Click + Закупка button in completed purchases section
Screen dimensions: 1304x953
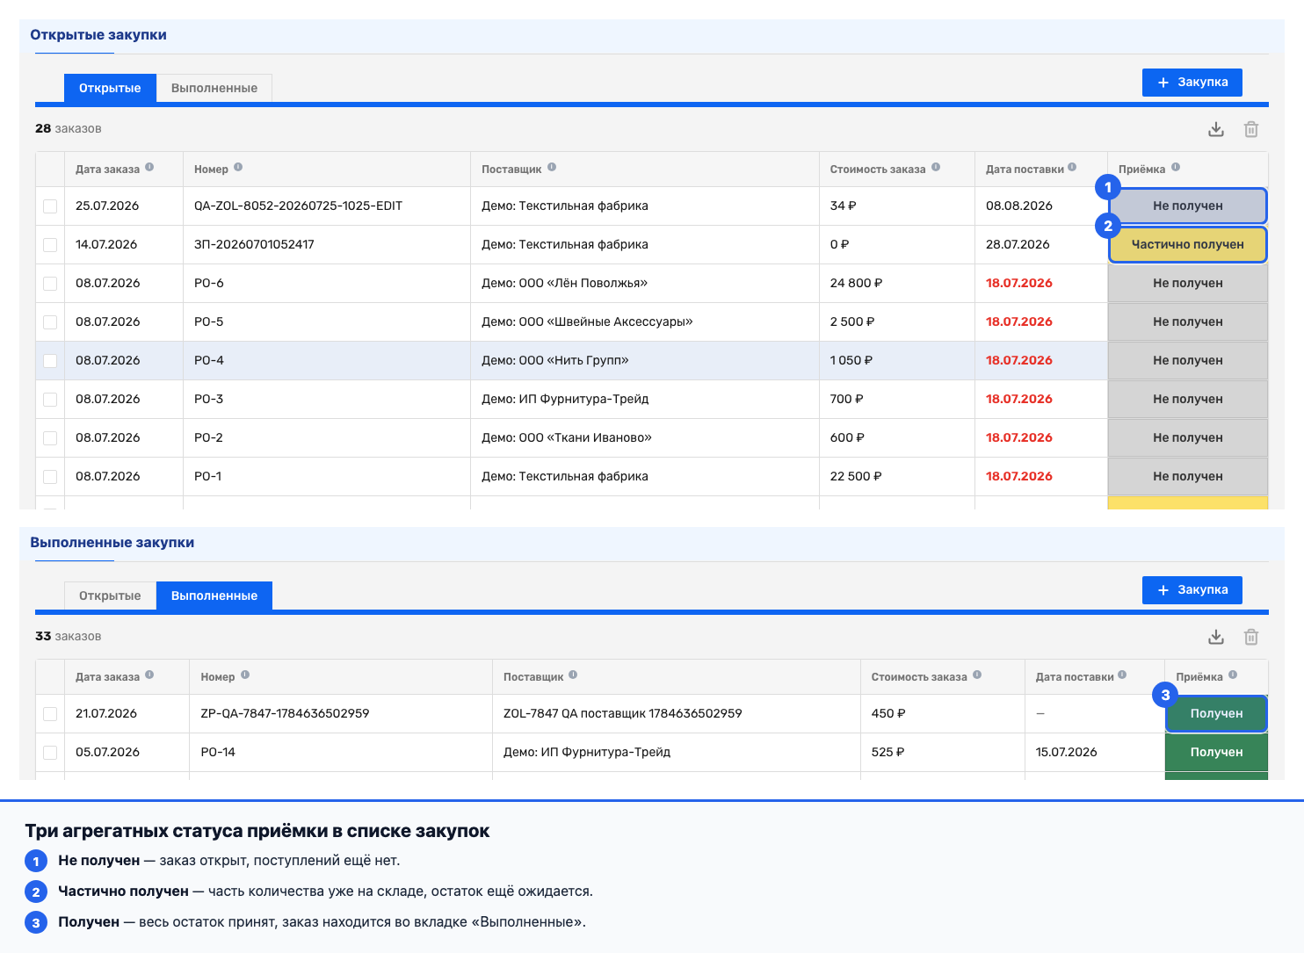point(1192,590)
